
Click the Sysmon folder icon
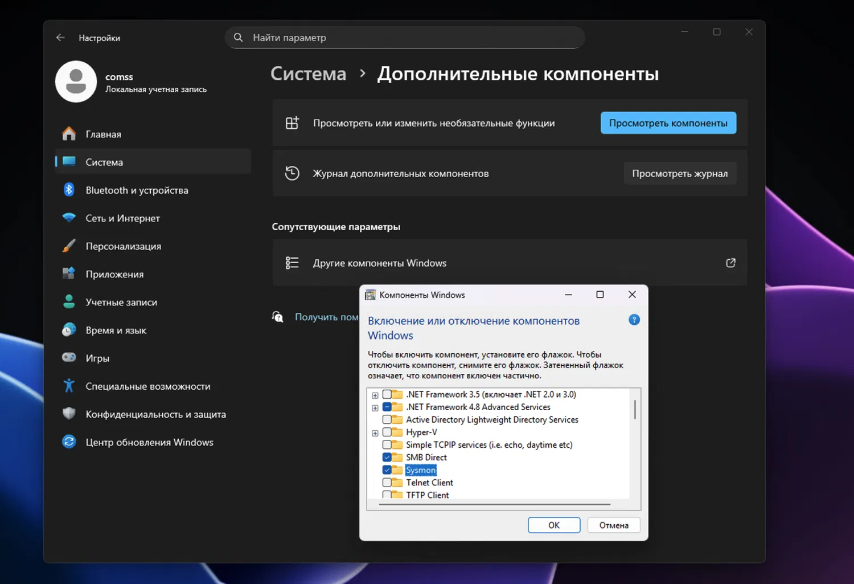[x=397, y=470]
